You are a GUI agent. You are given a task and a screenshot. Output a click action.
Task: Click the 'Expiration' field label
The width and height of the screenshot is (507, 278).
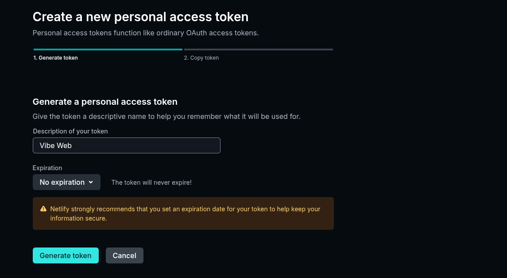coord(47,168)
